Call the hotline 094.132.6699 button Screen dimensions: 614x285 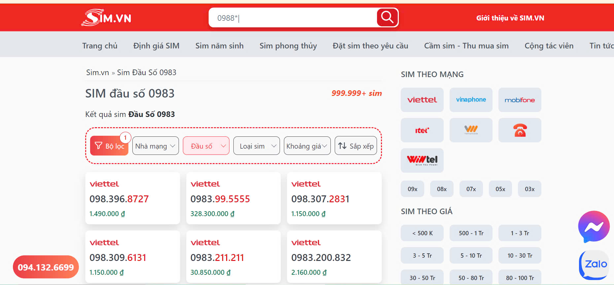coord(46,267)
